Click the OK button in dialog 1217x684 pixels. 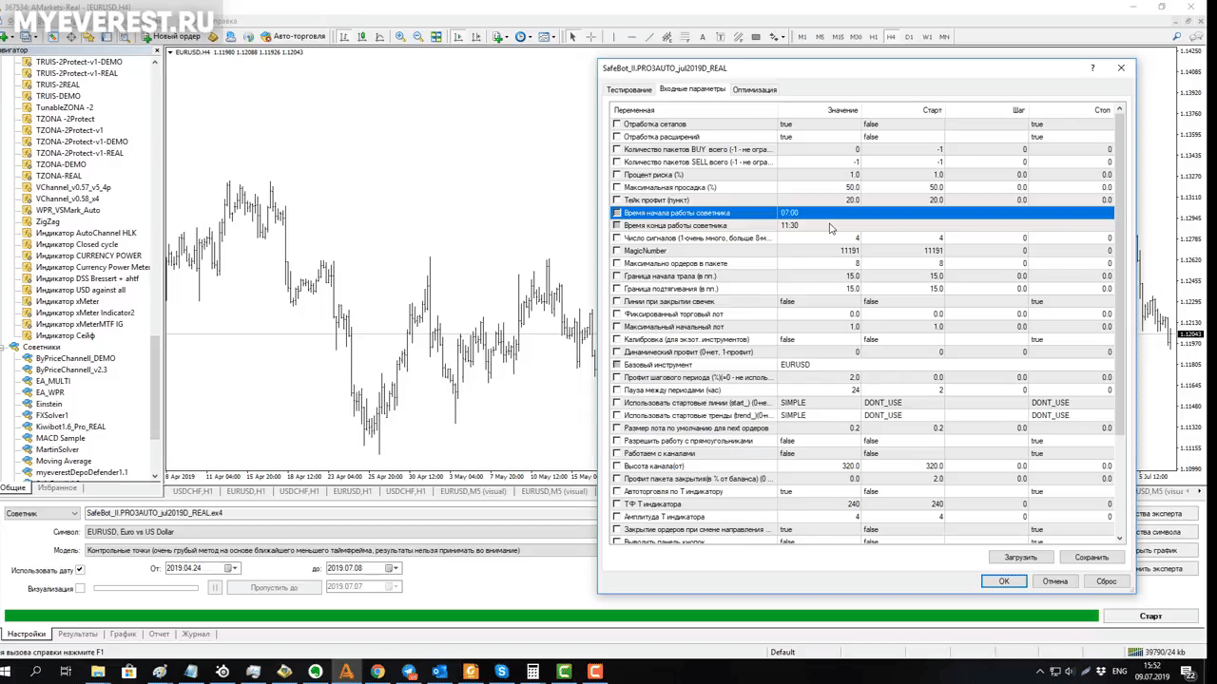pyautogui.click(x=1004, y=581)
